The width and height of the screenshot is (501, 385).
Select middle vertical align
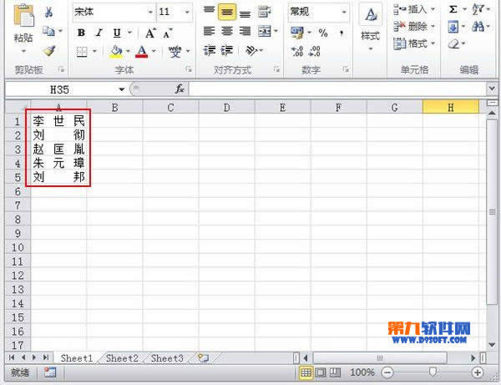coord(227,13)
